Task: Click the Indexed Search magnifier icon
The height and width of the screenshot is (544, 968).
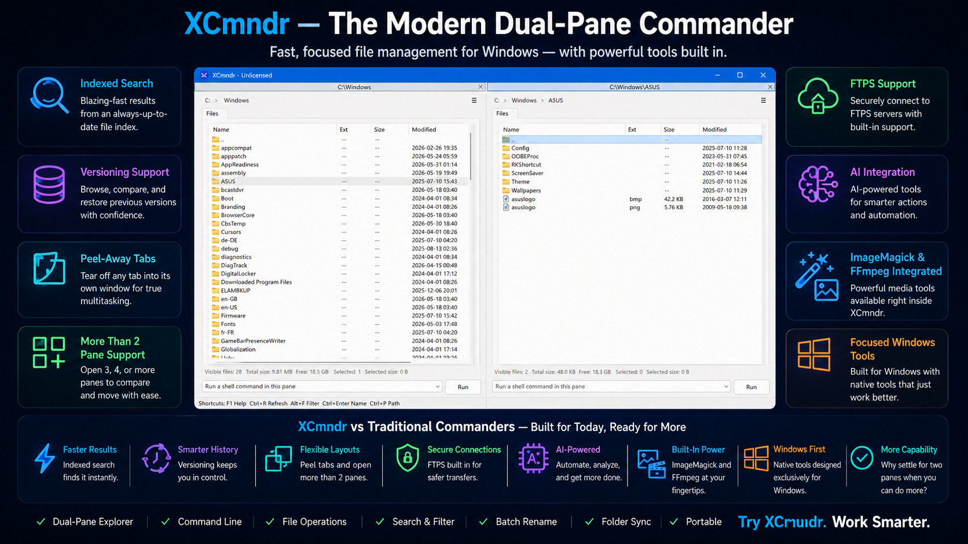Action: pyautogui.click(x=49, y=95)
